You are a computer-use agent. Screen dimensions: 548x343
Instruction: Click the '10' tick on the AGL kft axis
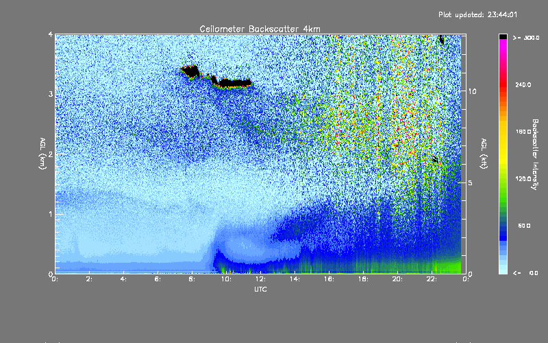pos(472,91)
